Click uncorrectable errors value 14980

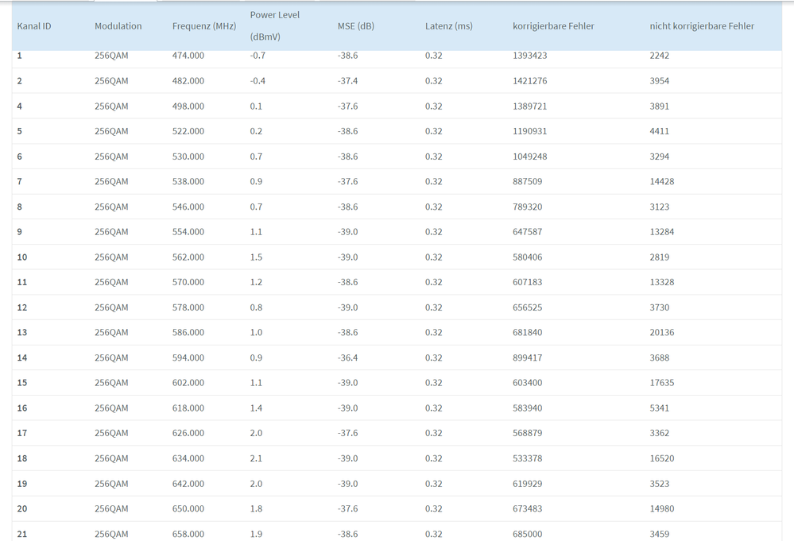coord(662,508)
